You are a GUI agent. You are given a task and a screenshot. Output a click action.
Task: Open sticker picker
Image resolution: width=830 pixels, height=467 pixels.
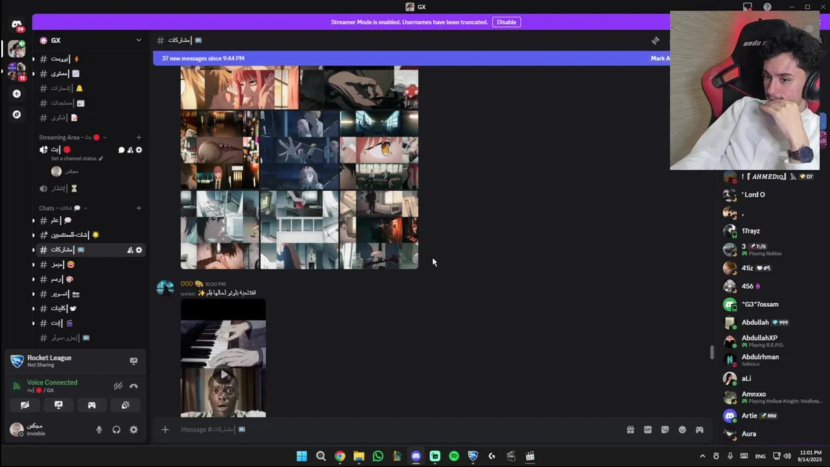pos(665,429)
